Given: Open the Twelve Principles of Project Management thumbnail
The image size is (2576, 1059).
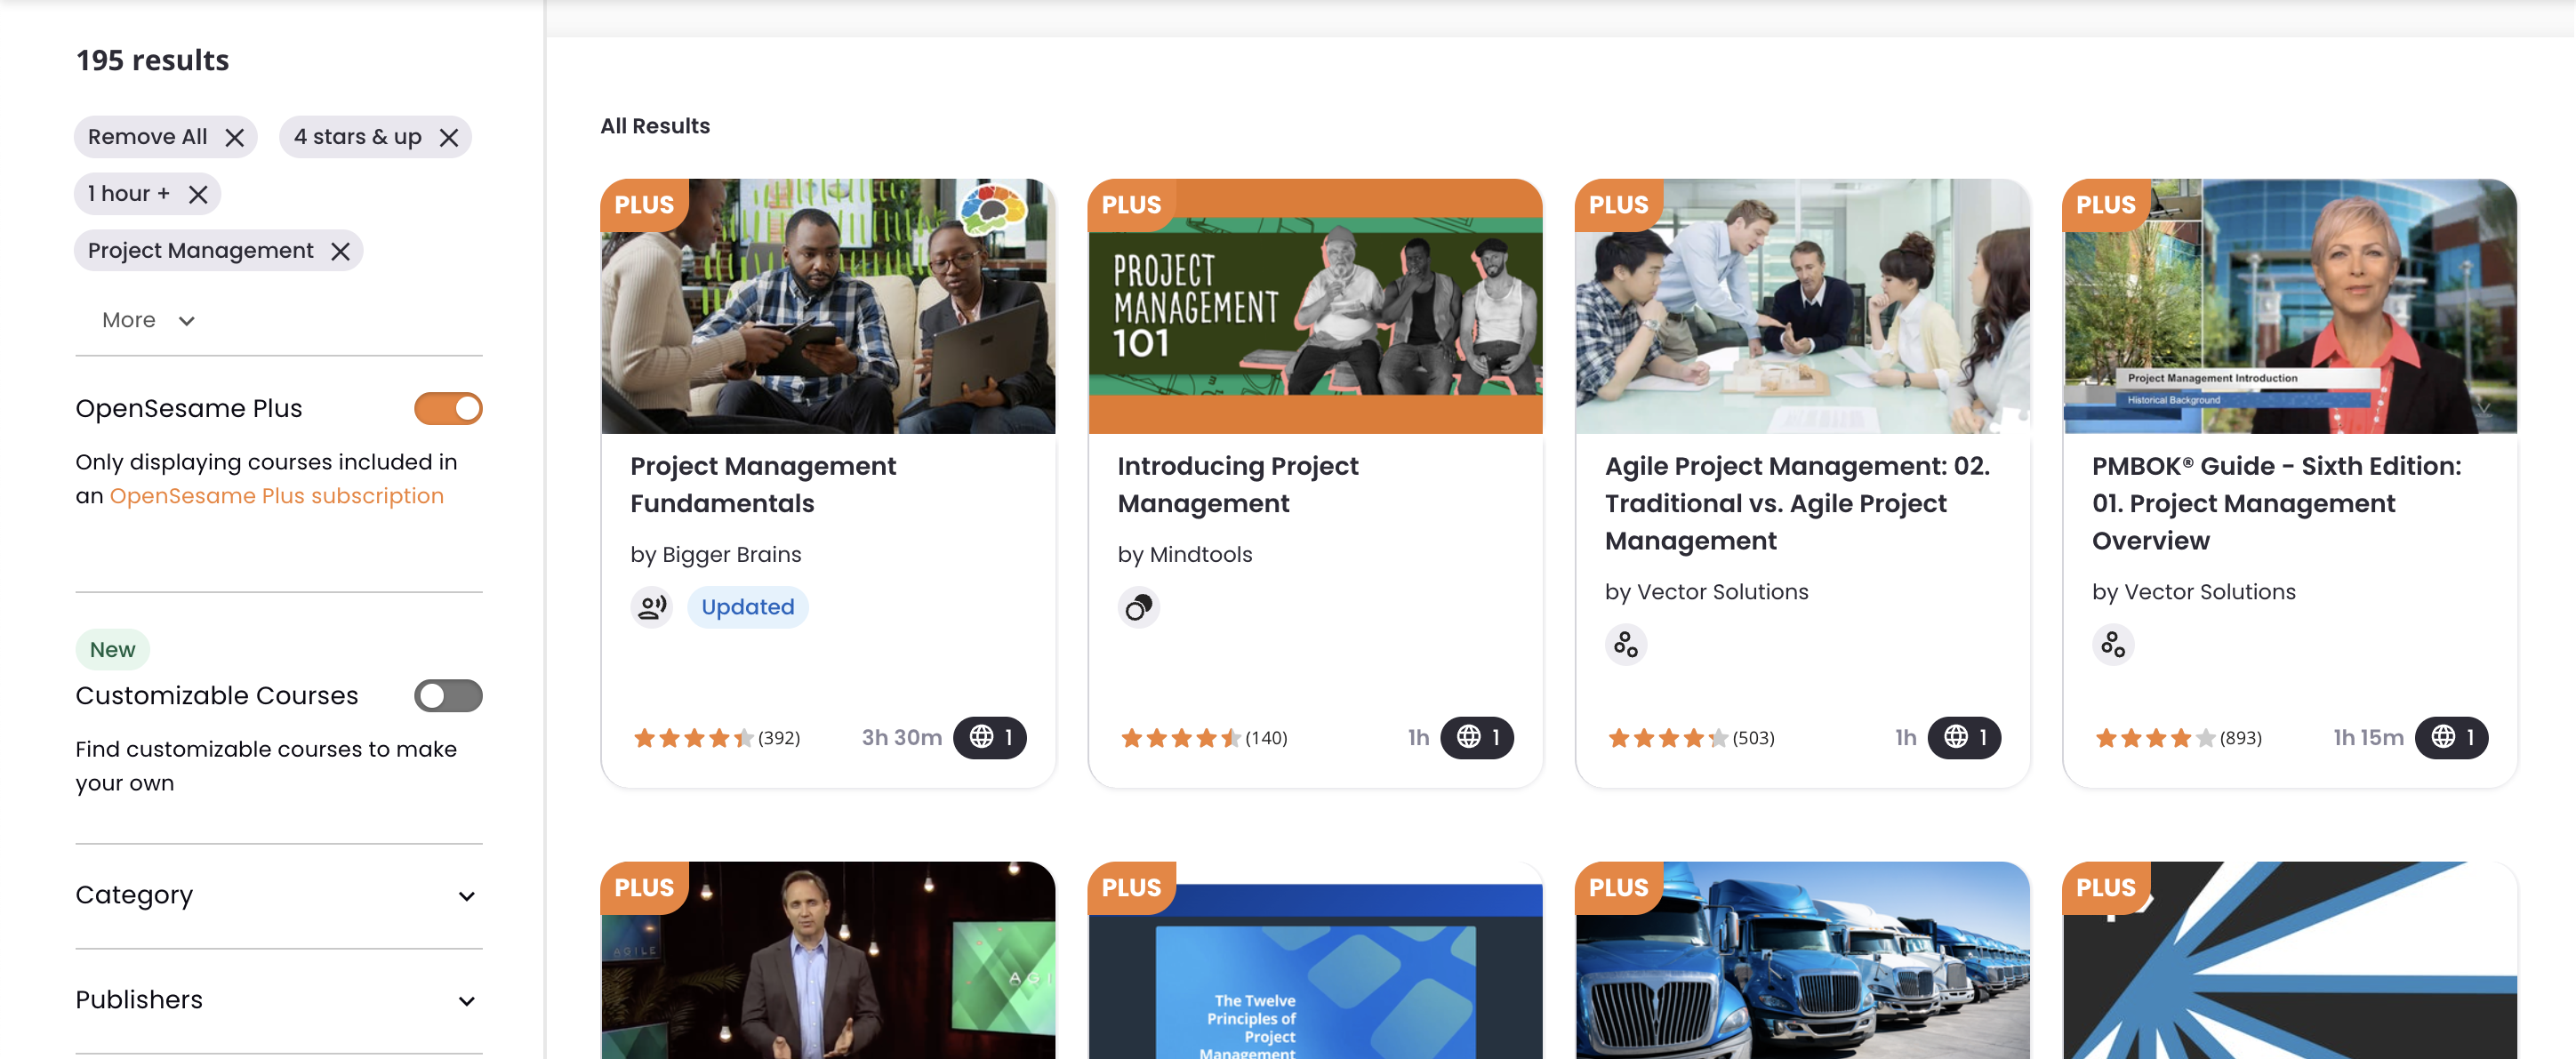Looking at the screenshot, I should pos(1315,960).
